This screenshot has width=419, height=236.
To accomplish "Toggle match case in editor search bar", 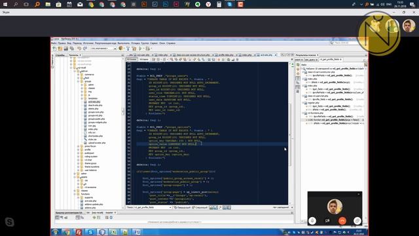I will pyautogui.click(x=211, y=207).
